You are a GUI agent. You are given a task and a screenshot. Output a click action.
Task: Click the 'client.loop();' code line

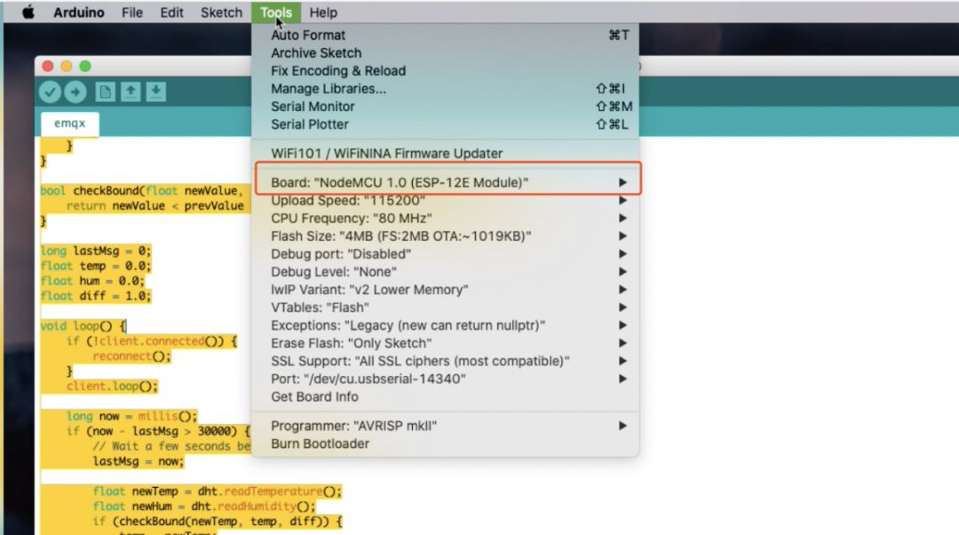click(113, 387)
